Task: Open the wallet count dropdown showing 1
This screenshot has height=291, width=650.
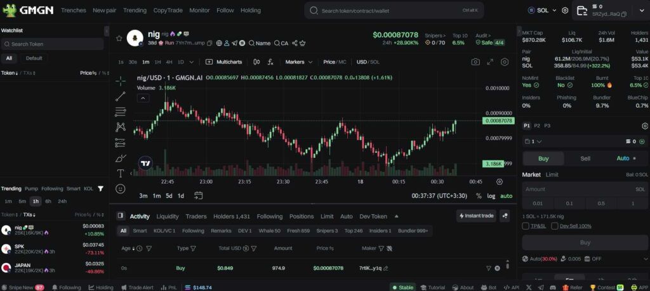Action: (x=533, y=141)
